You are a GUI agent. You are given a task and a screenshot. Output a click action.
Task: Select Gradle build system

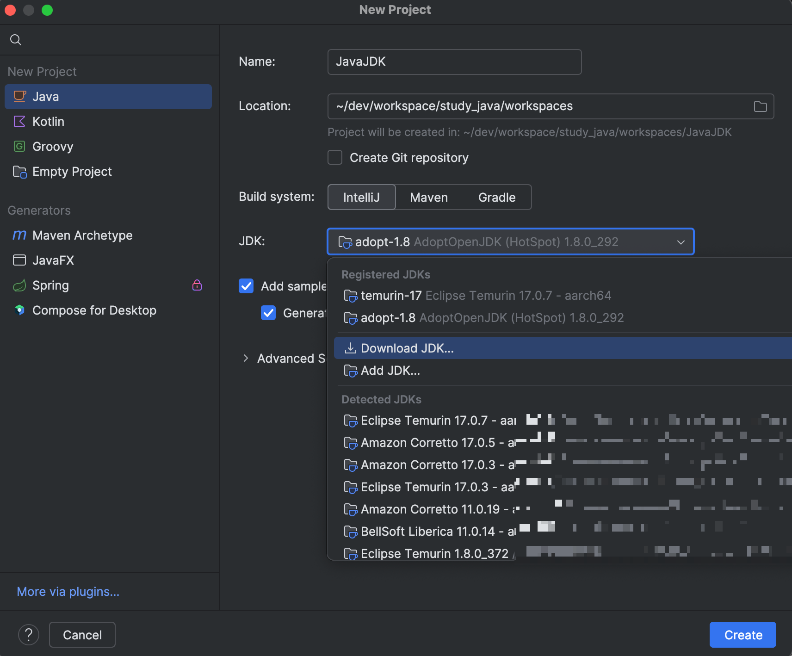click(497, 198)
